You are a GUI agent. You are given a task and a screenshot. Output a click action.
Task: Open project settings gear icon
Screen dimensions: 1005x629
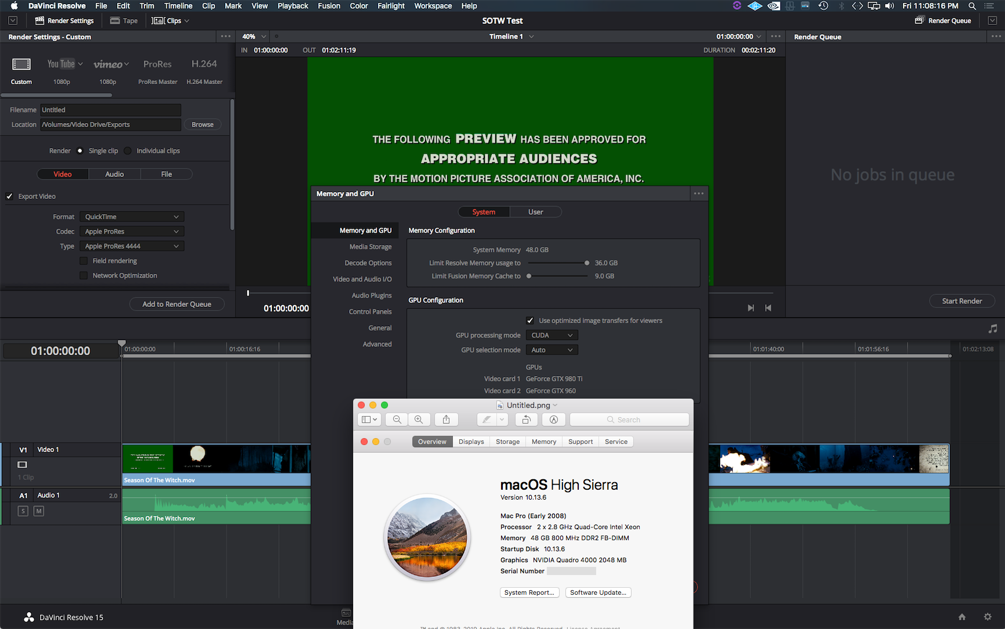988,617
